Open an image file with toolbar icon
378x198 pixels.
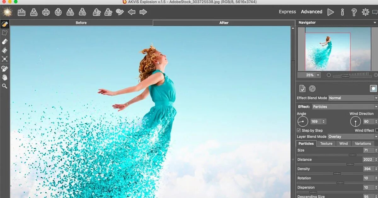21,12
